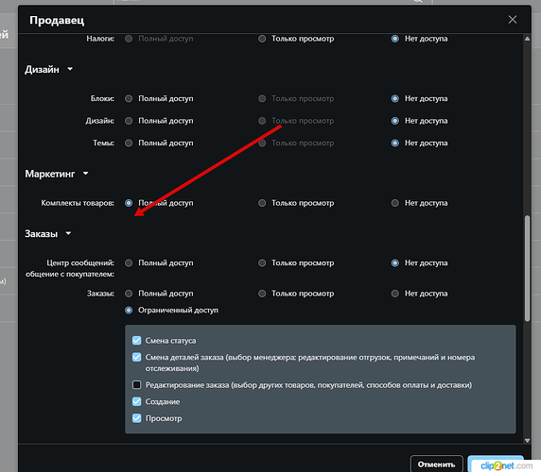Viewport: 541px width, 472px height.
Task: Check the Редактирование заказа checkbox
Action: [136, 384]
